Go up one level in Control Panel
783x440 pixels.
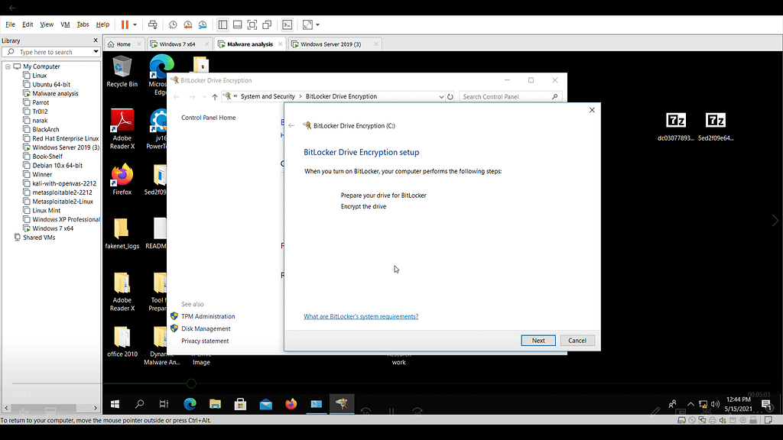click(215, 97)
